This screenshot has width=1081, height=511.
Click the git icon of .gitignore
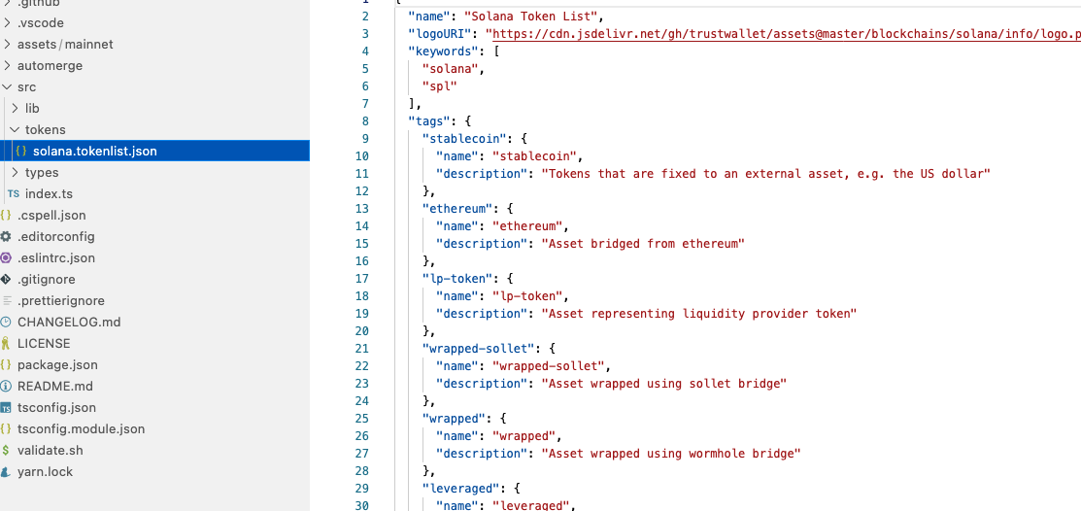point(6,279)
